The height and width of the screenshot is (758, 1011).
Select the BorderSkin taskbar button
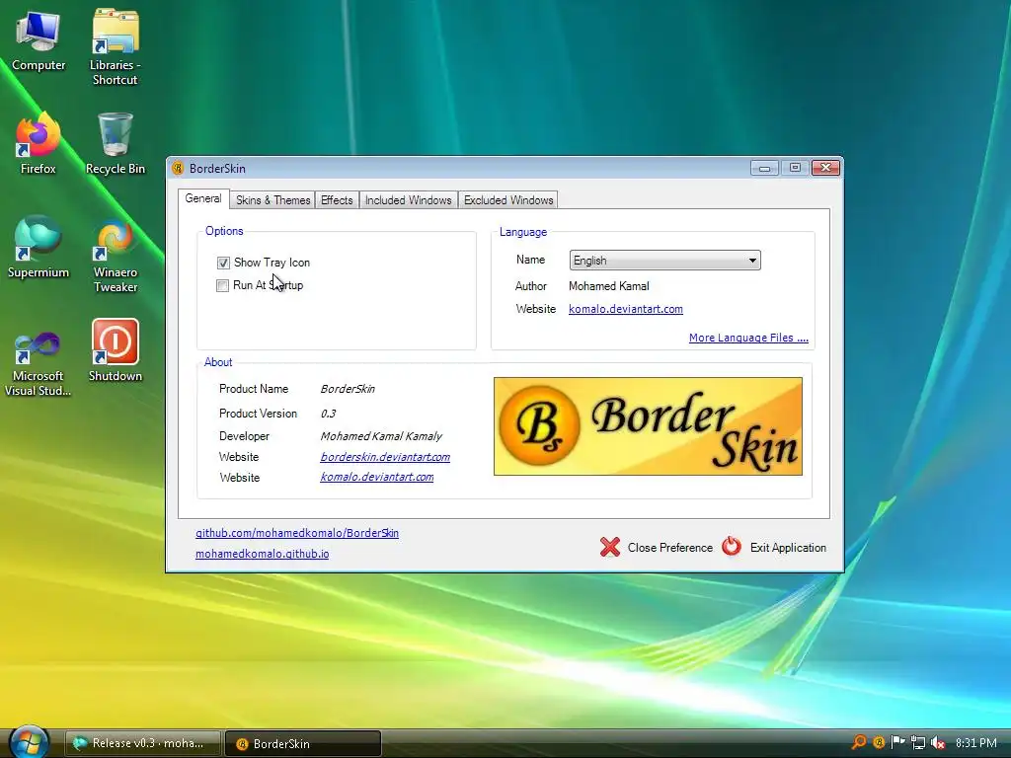coord(303,743)
